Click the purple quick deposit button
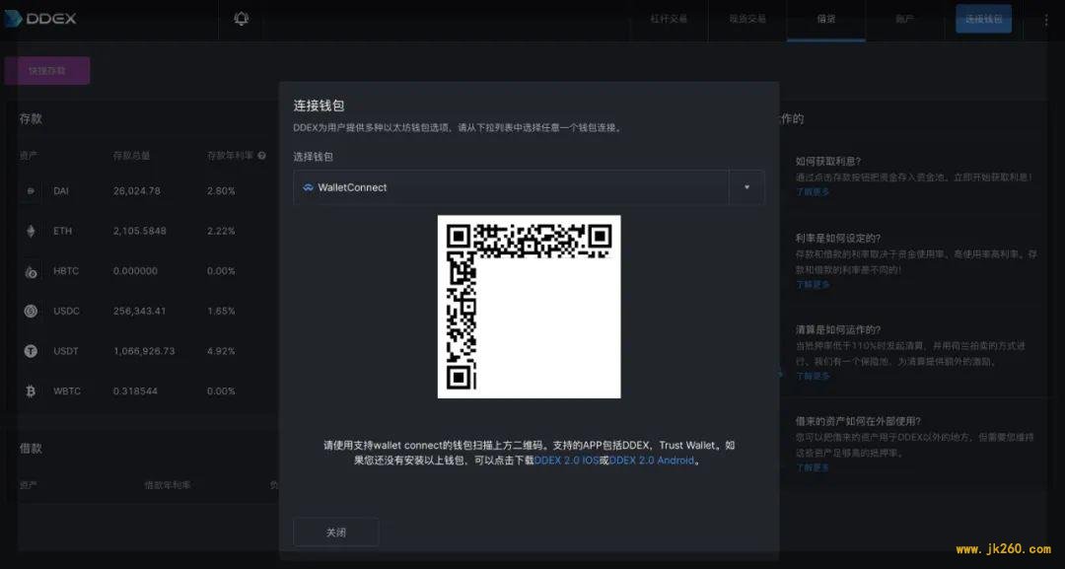 [x=47, y=71]
